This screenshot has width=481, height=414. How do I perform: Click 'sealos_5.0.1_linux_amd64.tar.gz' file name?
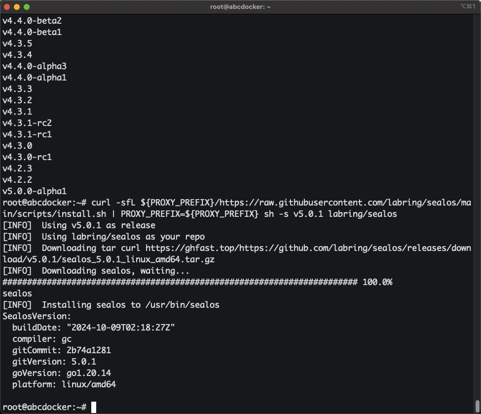[x=138, y=259]
